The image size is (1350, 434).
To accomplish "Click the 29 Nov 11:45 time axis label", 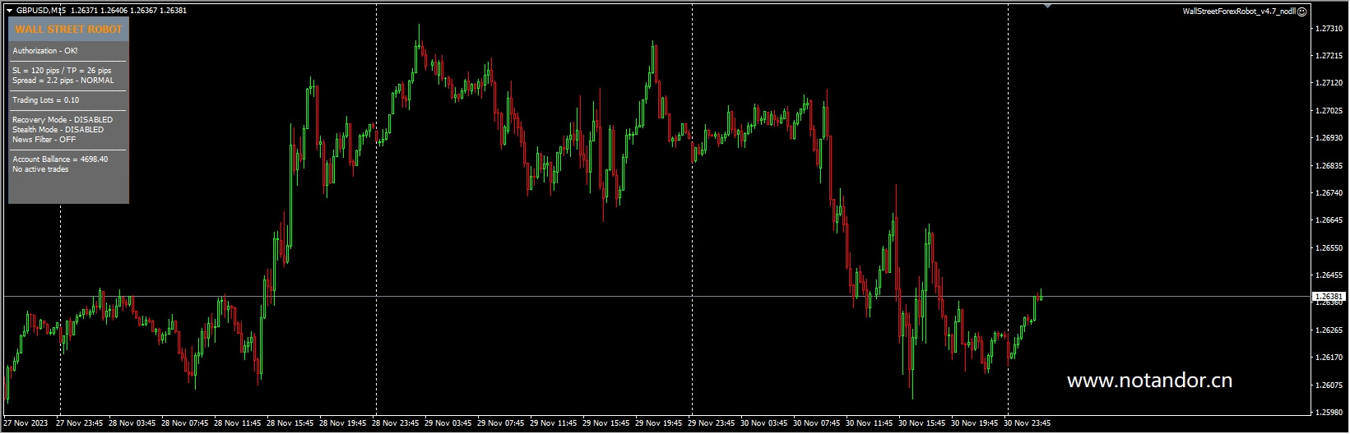I will 554,424.
